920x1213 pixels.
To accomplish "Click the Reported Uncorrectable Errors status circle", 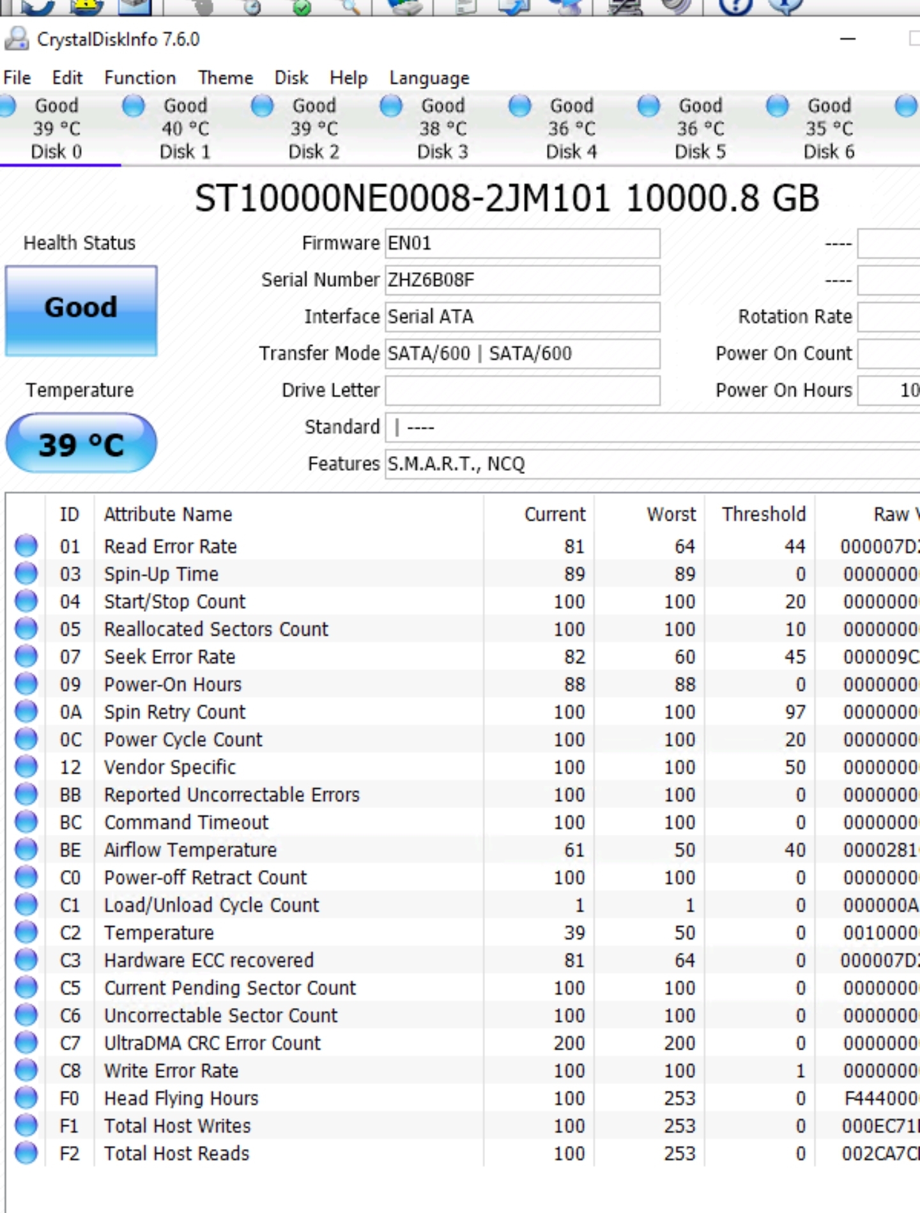I will click(x=26, y=794).
